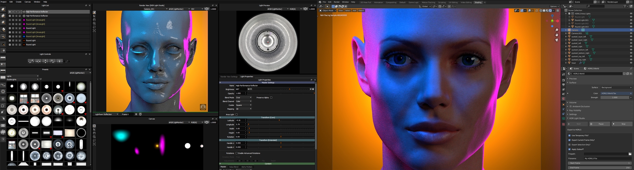634x170 pixels.
Task: Expand the Volume panel in Blender
Action: (x=572, y=103)
